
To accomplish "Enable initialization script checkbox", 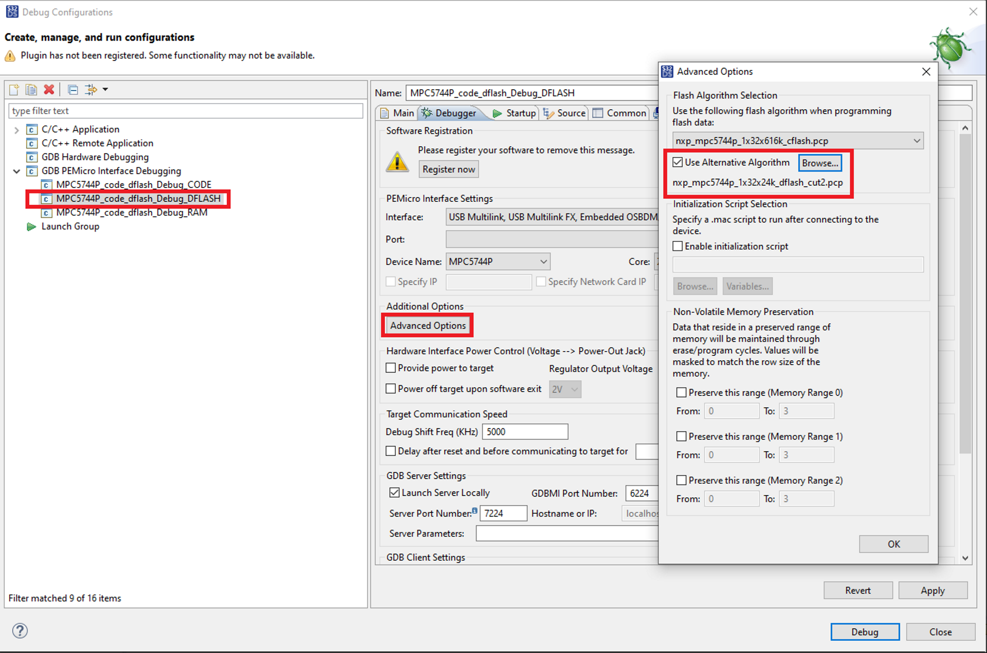I will click(x=678, y=246).
